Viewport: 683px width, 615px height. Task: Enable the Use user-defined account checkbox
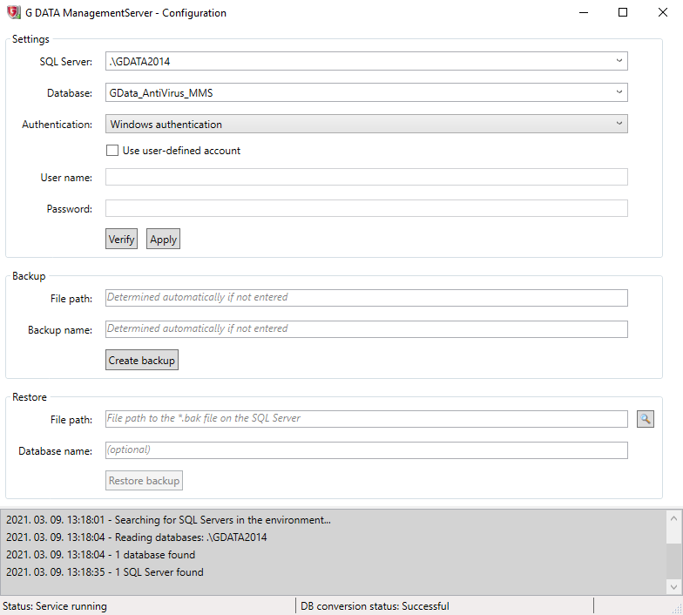point(112,150)
